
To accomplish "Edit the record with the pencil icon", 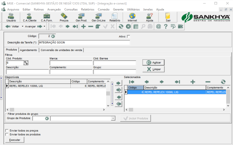I will (98, 26).
